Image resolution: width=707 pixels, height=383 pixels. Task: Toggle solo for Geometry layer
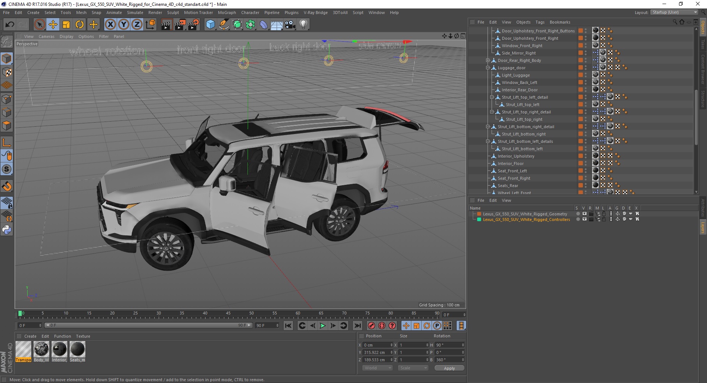tap(578, 214)
